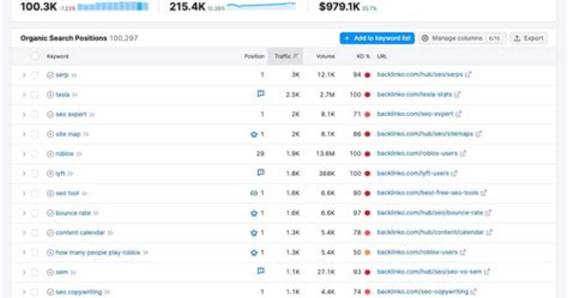
Task: Check the checkbox for seo expert row
Action: point(34,114)
